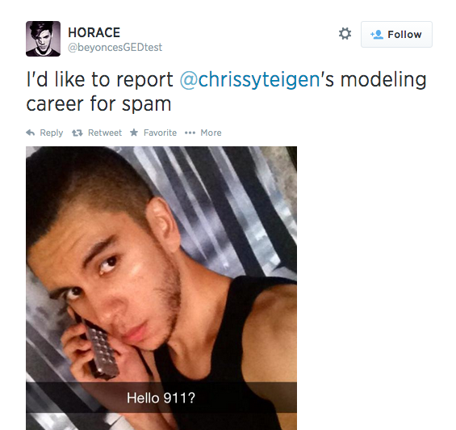456x430 pixels.
Task: Open the HORACE display name link
Action: click(94, 32)
